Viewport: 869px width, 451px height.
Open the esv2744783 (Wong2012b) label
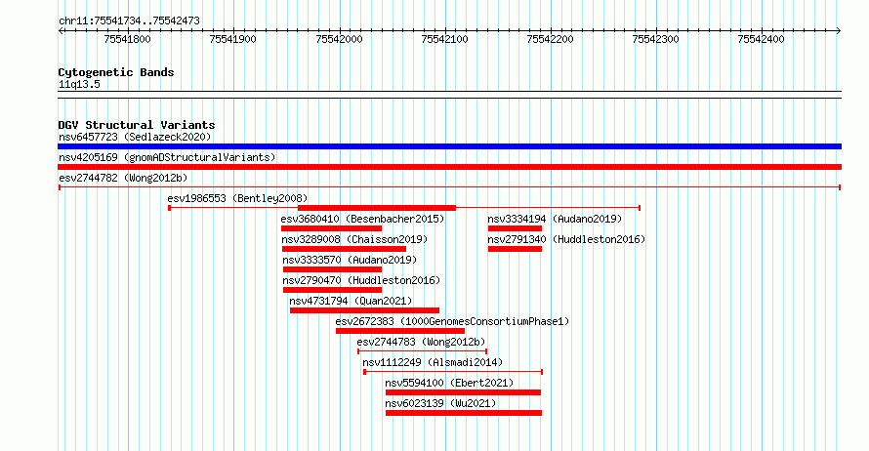click(x=421, y=342)
